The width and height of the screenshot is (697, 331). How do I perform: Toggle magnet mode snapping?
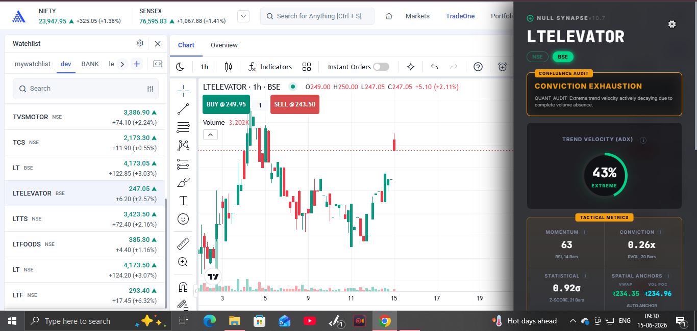[x=183, y=287]
